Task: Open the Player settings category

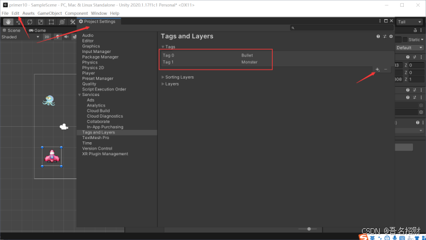Action: 89,73
